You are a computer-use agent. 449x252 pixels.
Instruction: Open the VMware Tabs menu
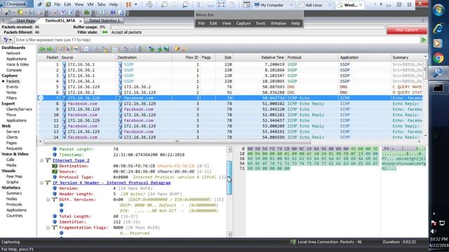point(101,5)
